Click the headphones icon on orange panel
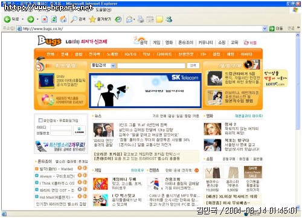Image resolution: width=302 pixels, height=218 pixels. tap(40, 64)
